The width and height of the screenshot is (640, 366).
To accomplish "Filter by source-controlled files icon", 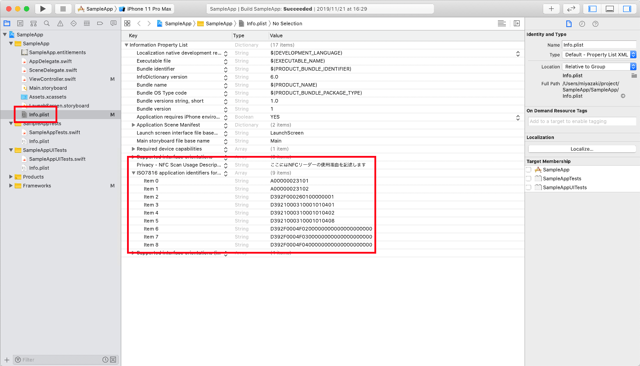I will pyautogui.click(x=113, y=360).
